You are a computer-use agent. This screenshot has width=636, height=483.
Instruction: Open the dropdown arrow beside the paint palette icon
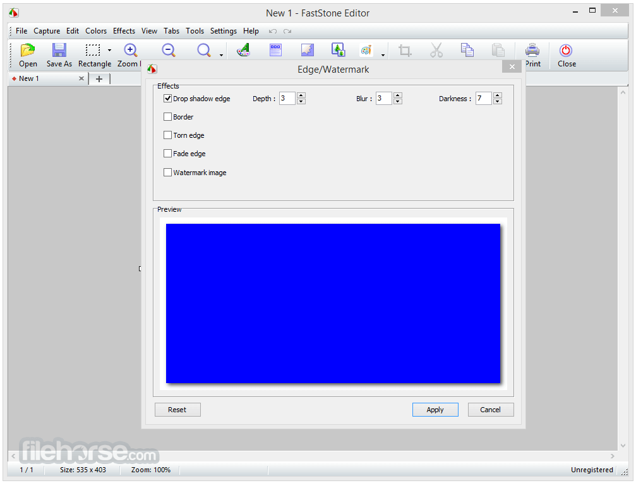point(383,56)
